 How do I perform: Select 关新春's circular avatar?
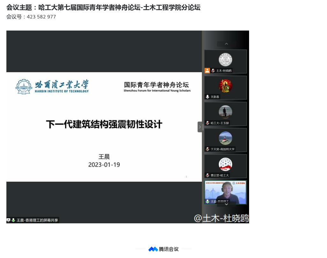[x=225, y=86]
